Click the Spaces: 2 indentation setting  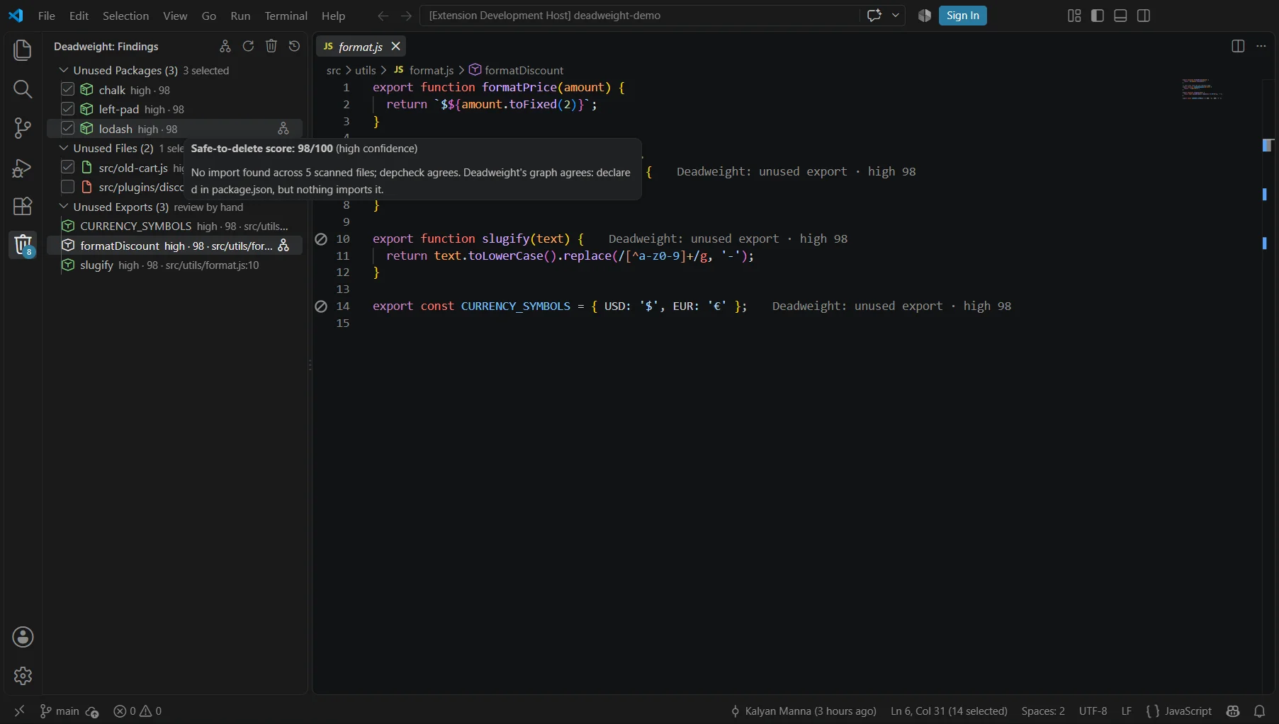coord(1043,711)
